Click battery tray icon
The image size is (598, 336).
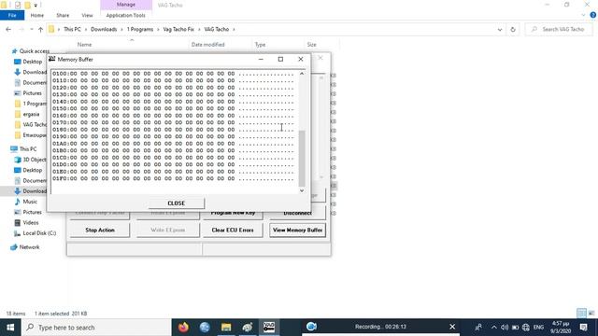(515, 328)
